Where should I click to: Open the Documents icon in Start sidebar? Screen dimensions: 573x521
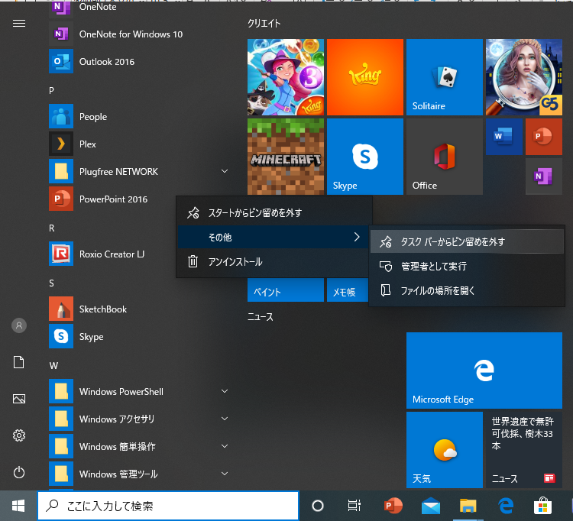coord(19,362)
